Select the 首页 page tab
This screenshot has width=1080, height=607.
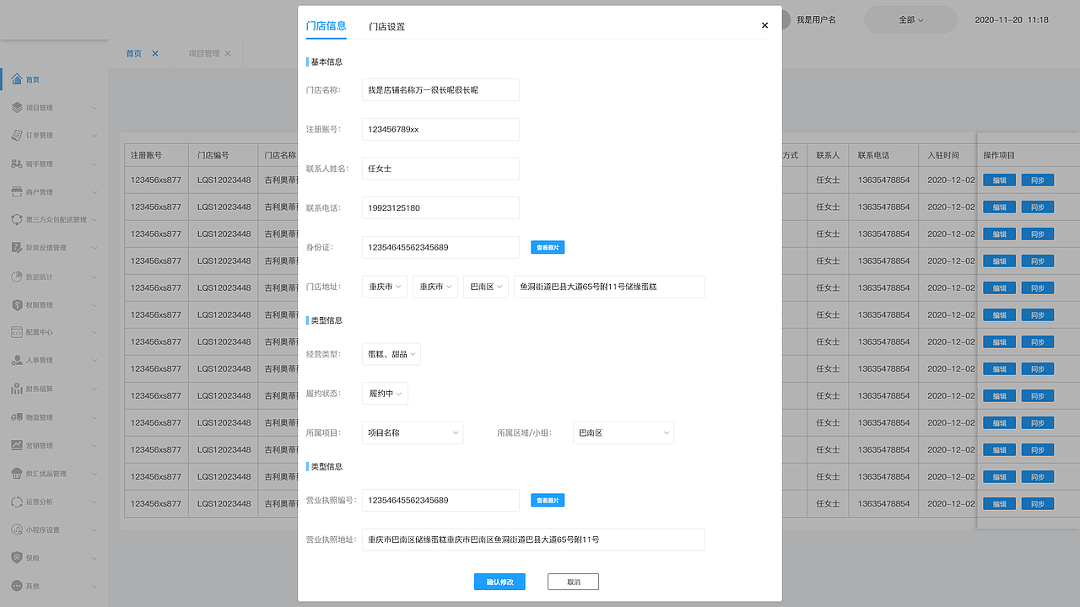pos(134,53)
